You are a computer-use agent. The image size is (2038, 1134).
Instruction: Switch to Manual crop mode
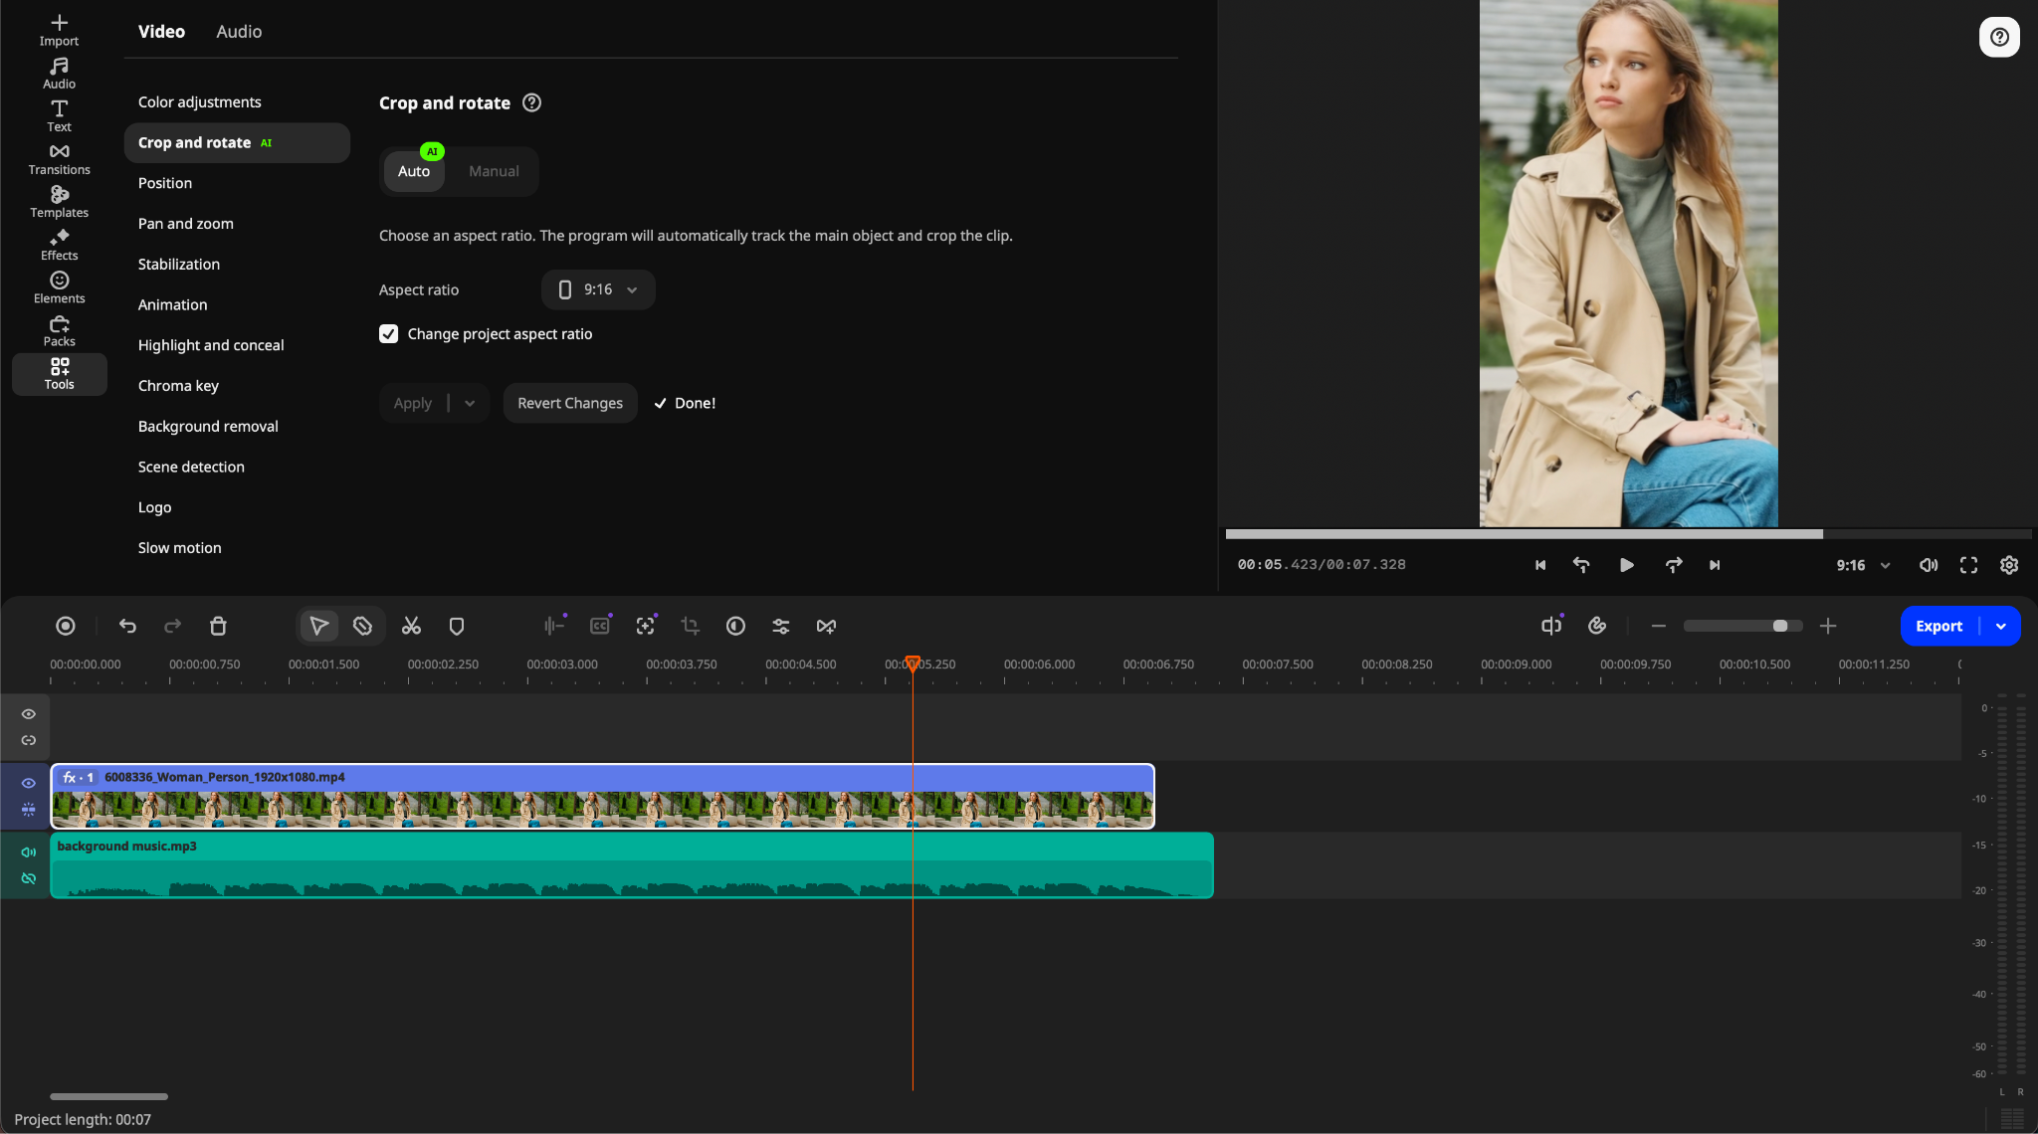click(x=494, y=171)
